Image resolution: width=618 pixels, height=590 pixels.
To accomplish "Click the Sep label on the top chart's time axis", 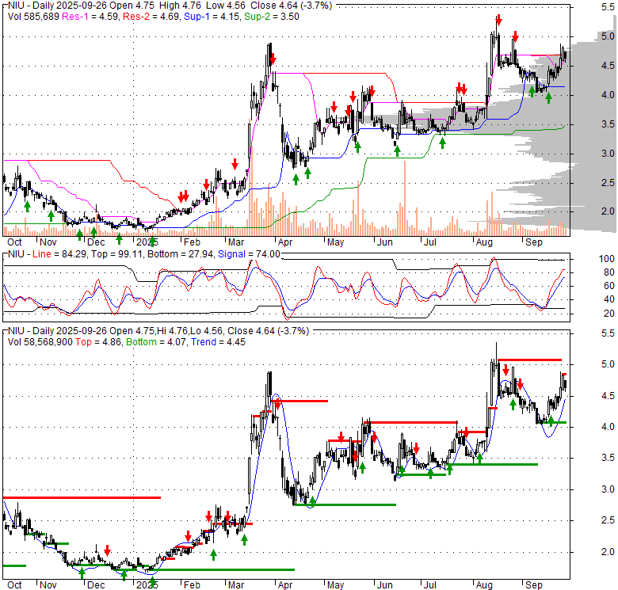I will (x=534, y=242).
